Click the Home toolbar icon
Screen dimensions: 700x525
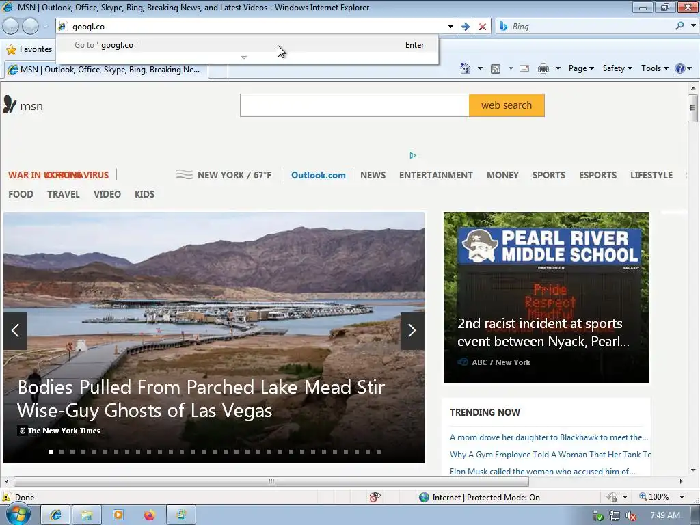[465, 68]
